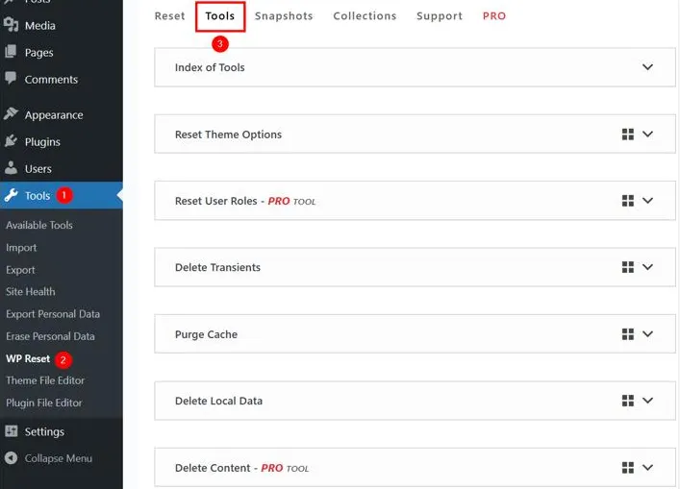
Task: Open the Snapshots tab
Action: 284,16
